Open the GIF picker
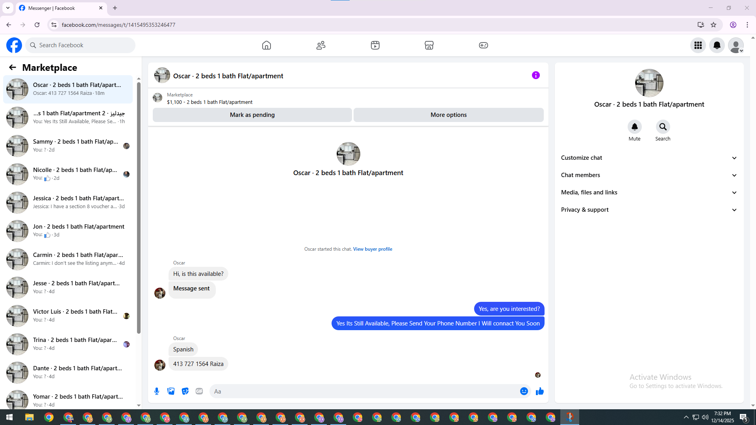Image resolution: width=756 pixels, height=425 pixels. pyautogui.click(x=199, y=391)
